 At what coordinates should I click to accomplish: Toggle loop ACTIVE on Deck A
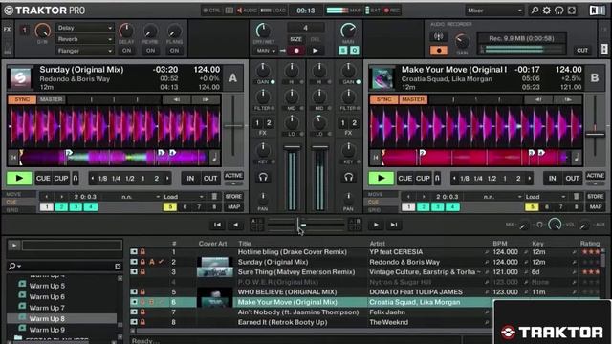pos(233,176)
